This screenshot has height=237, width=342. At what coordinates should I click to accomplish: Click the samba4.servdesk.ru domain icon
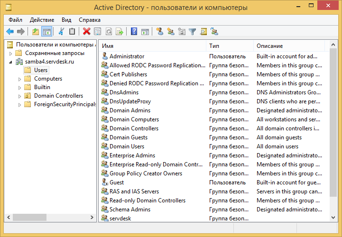(x=19, y=62)
